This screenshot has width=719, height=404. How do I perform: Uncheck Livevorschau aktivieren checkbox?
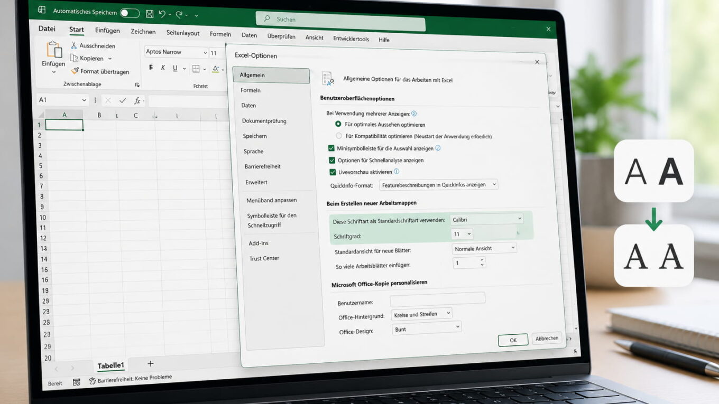333,172
